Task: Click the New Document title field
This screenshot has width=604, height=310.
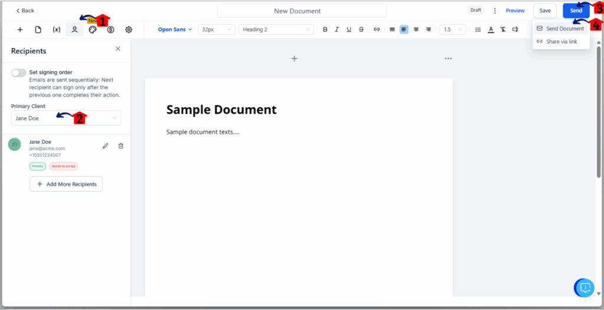Action: (302, 11)
